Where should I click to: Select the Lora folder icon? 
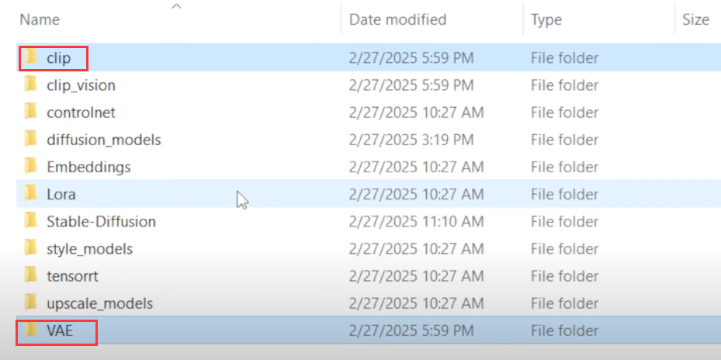point(30,194)
